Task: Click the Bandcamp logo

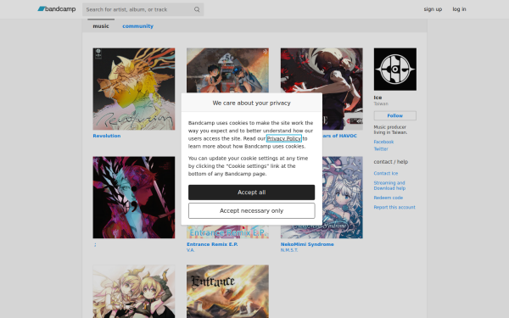Action: pyautogui.click(x=57, y=9)
